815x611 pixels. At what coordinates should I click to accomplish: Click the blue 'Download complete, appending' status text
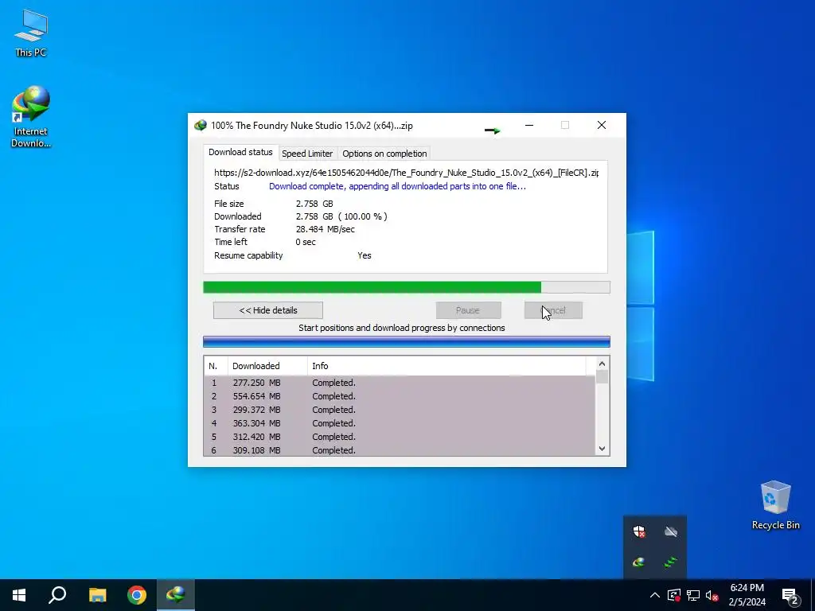coord(398,186)
